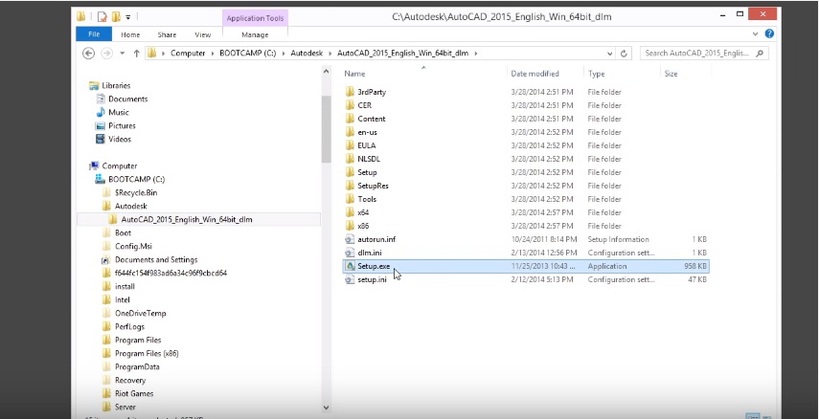This screenshot has width=819, height=419.
Task: Click the Setup folder icon
Action: coord(350,172)
